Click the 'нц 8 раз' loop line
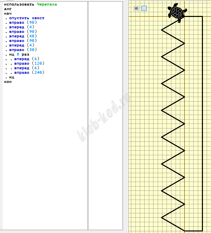 tap(19, 54)
